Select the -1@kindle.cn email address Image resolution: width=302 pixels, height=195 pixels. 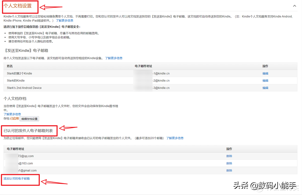161,73
